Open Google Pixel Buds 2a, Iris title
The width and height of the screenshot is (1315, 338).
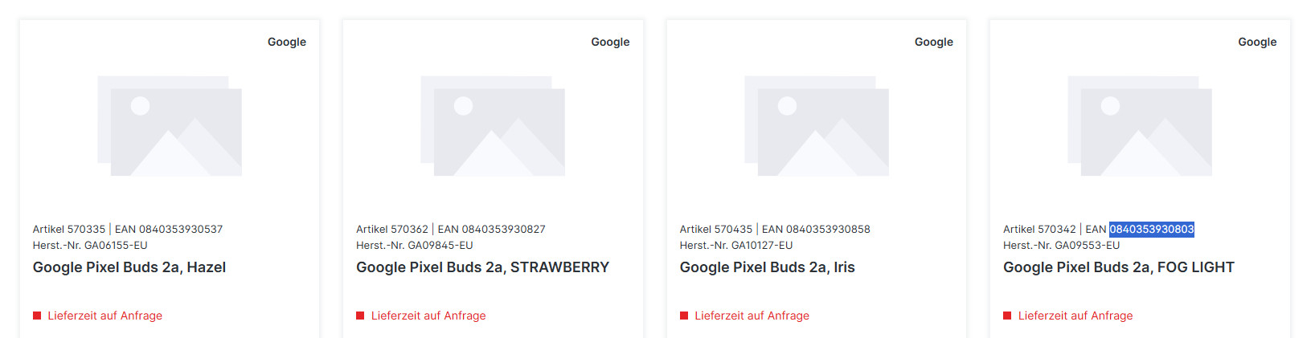pyautogui.click(x=767, y=267)
